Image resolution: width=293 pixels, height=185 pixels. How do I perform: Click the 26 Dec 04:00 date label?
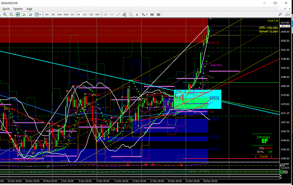tap(210, 181)
